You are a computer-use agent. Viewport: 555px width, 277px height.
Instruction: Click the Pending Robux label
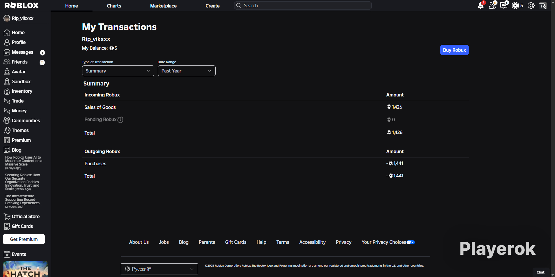pos(100,119)
